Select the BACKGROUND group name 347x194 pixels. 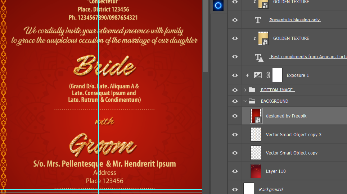coord(274,101)
